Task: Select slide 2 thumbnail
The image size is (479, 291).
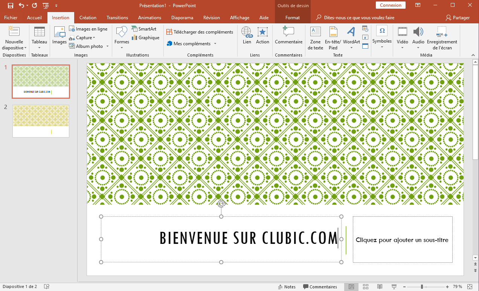Action: tap(41, 121)
